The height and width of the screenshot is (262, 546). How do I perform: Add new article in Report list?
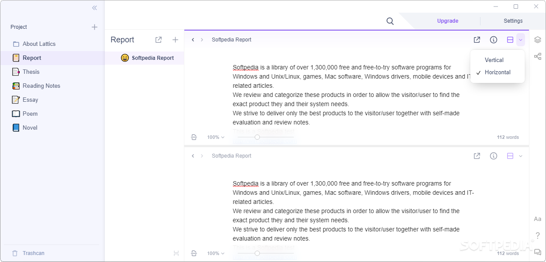point(175,40)
